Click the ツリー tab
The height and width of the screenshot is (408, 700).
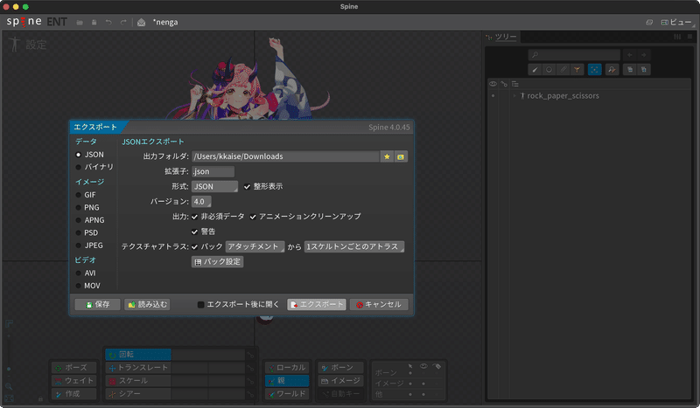click(x=501, y=37)
